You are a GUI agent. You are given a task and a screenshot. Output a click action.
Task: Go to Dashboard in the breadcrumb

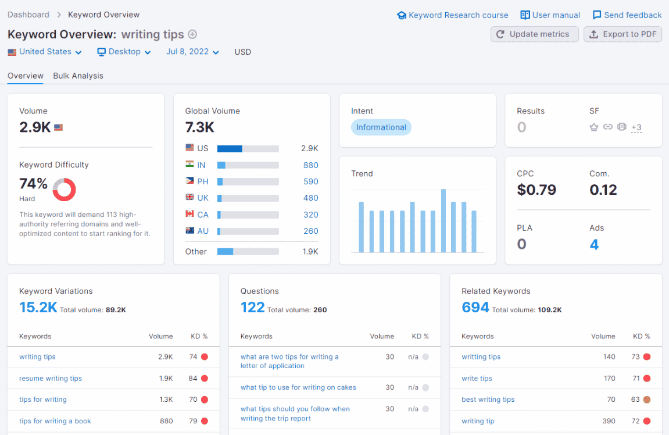(28, 15)
